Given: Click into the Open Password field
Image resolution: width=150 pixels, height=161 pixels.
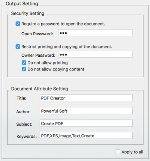Looking at the screenshot, I should pos(95,33).
